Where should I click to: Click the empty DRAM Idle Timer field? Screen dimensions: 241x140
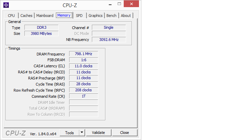(x=84, y=102)
